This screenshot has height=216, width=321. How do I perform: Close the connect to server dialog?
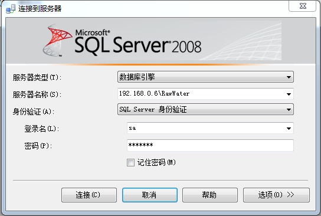(302, 6)
